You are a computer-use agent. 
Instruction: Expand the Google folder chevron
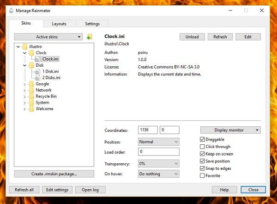pos(24,84)
